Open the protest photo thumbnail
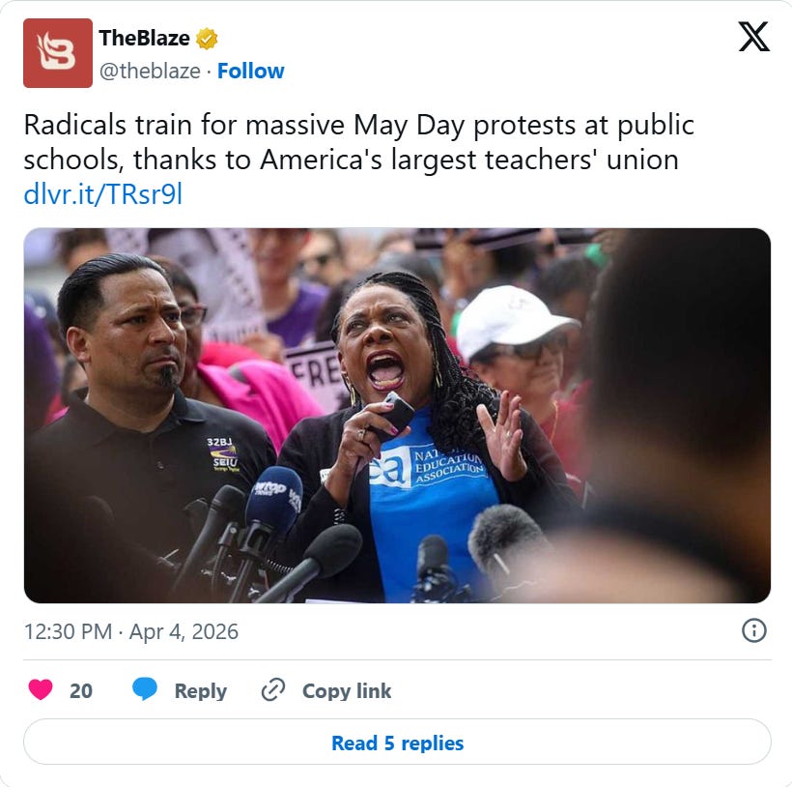 397,415
